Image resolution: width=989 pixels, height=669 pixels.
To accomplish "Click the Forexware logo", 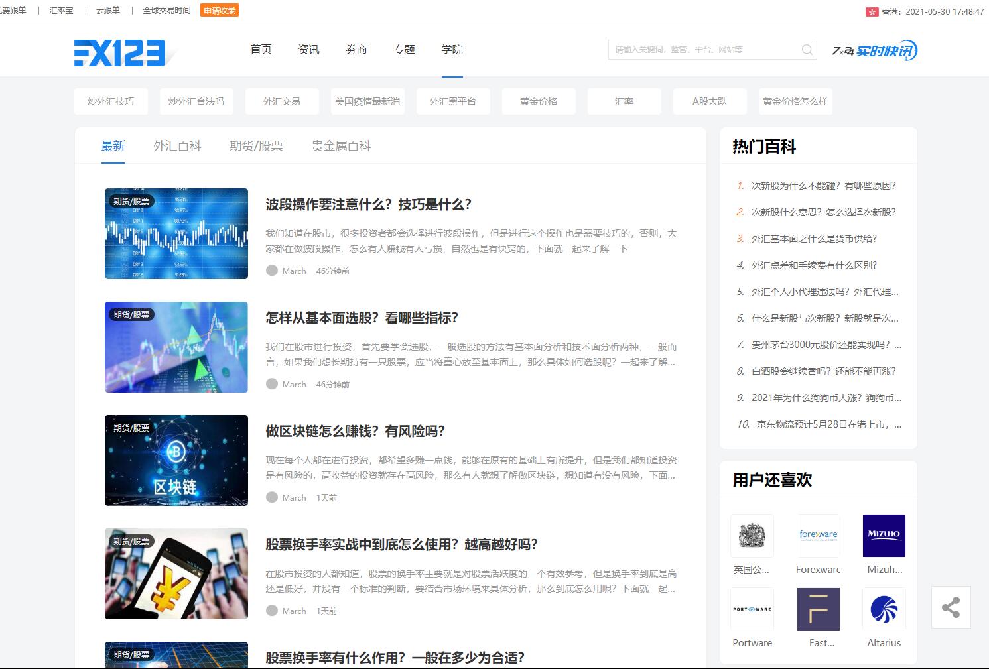I will (x=818, y=536).
